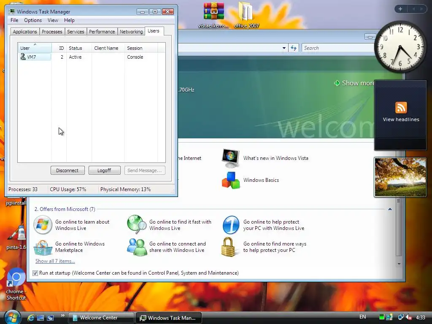Sort by the User column header
432x324 pixels.
click(x=35, y=48)
